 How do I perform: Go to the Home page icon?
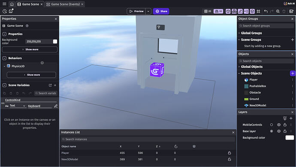(x=12, y=4)
